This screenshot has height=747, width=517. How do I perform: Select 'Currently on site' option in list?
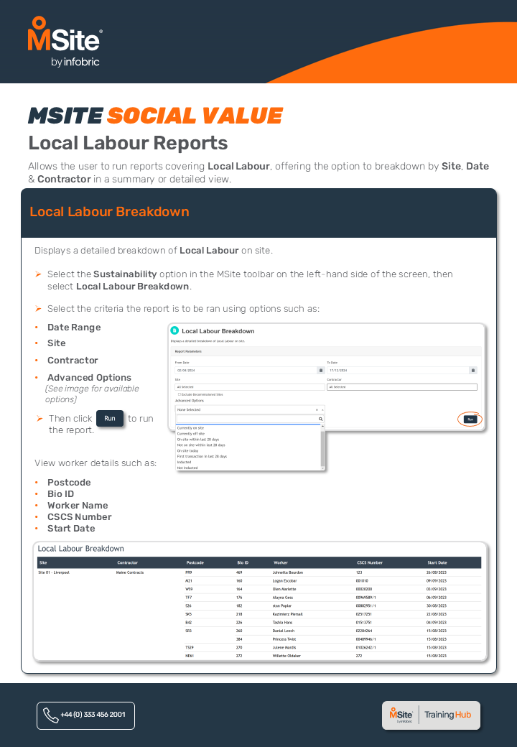[191, 428]
